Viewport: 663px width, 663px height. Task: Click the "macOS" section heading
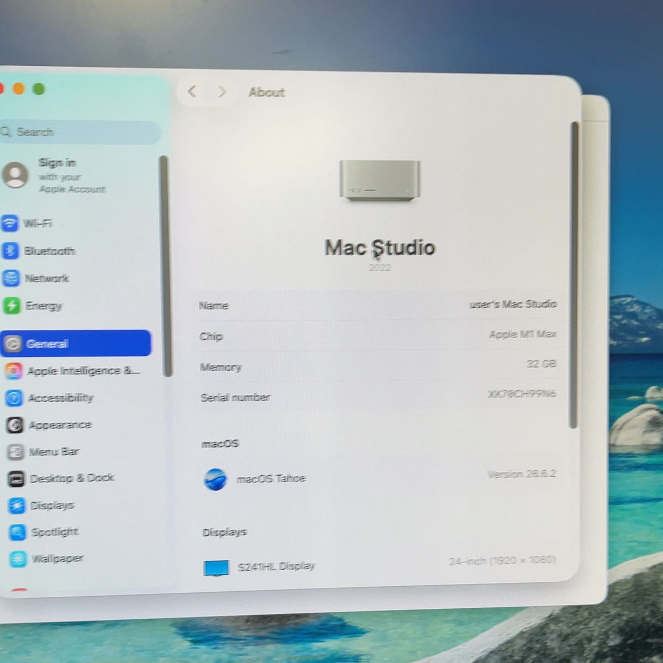point(220,444)
